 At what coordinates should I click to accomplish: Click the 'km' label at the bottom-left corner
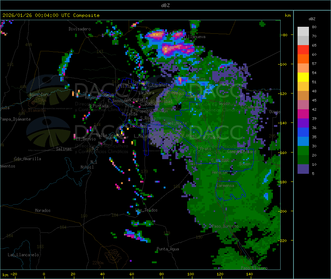(x=5, y=275)
